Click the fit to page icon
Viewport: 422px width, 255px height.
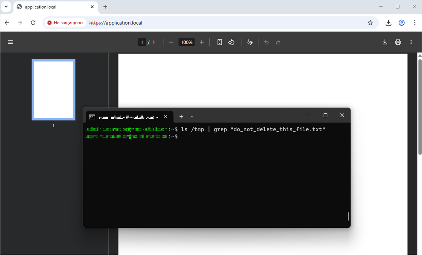219,42
